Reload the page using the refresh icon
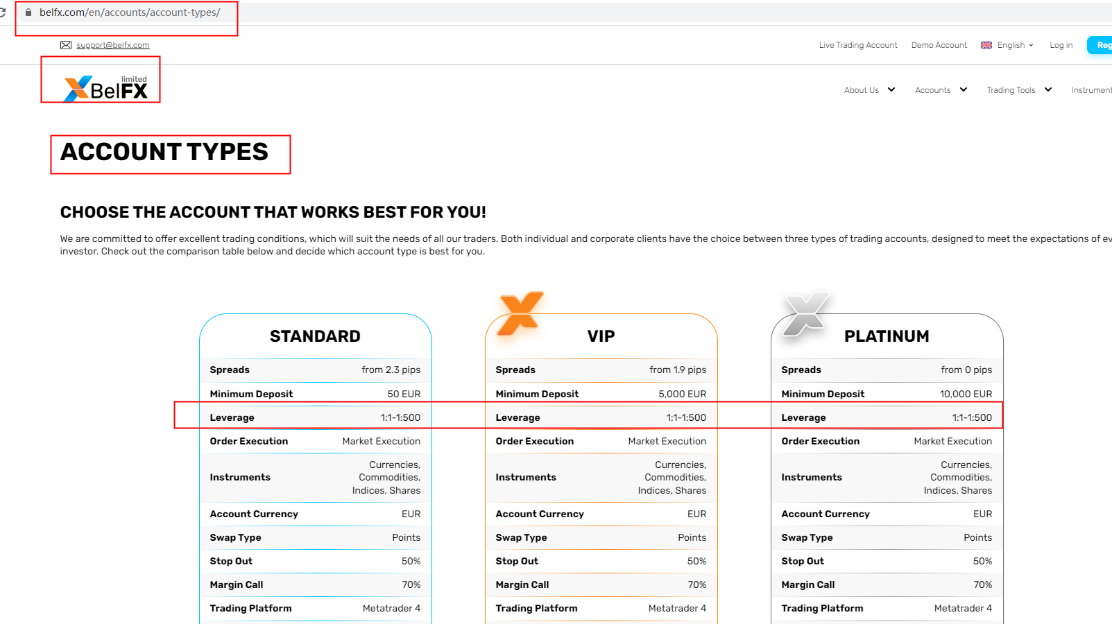 click(2, 12)
